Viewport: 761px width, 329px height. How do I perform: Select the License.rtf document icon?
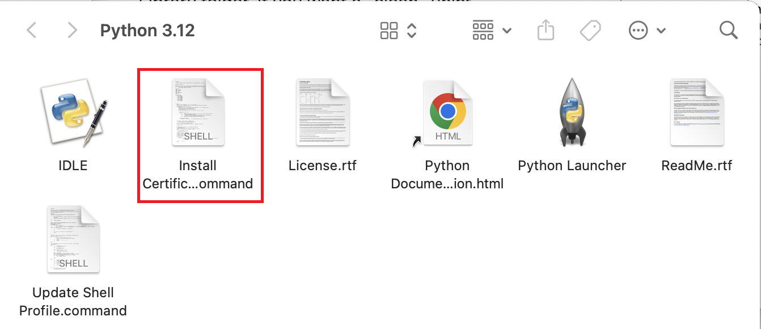click(x=323, y=113)
